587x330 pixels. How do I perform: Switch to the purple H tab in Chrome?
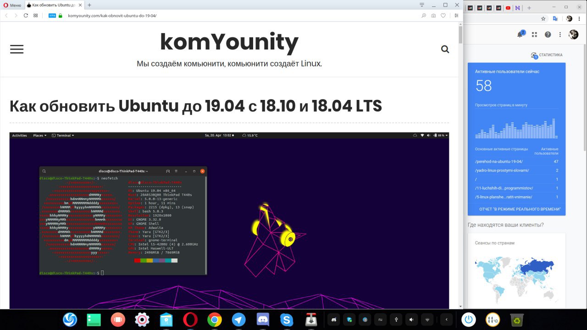(x=518, y=8)
